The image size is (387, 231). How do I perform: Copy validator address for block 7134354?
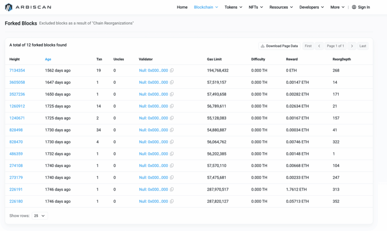[x=172, y=70]
